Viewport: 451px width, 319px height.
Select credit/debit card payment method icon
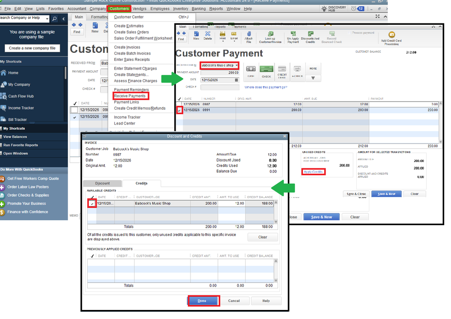(x=282, y=71)
